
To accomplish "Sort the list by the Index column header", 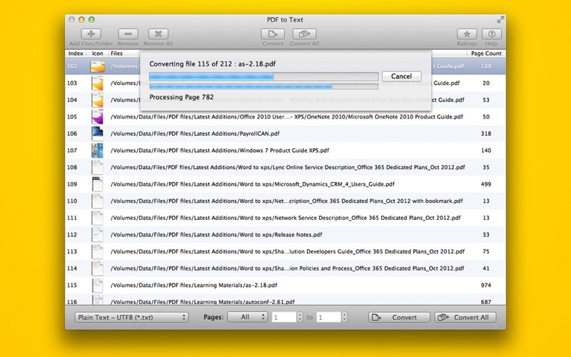I will pyautogui.click(x=76, y=54).
